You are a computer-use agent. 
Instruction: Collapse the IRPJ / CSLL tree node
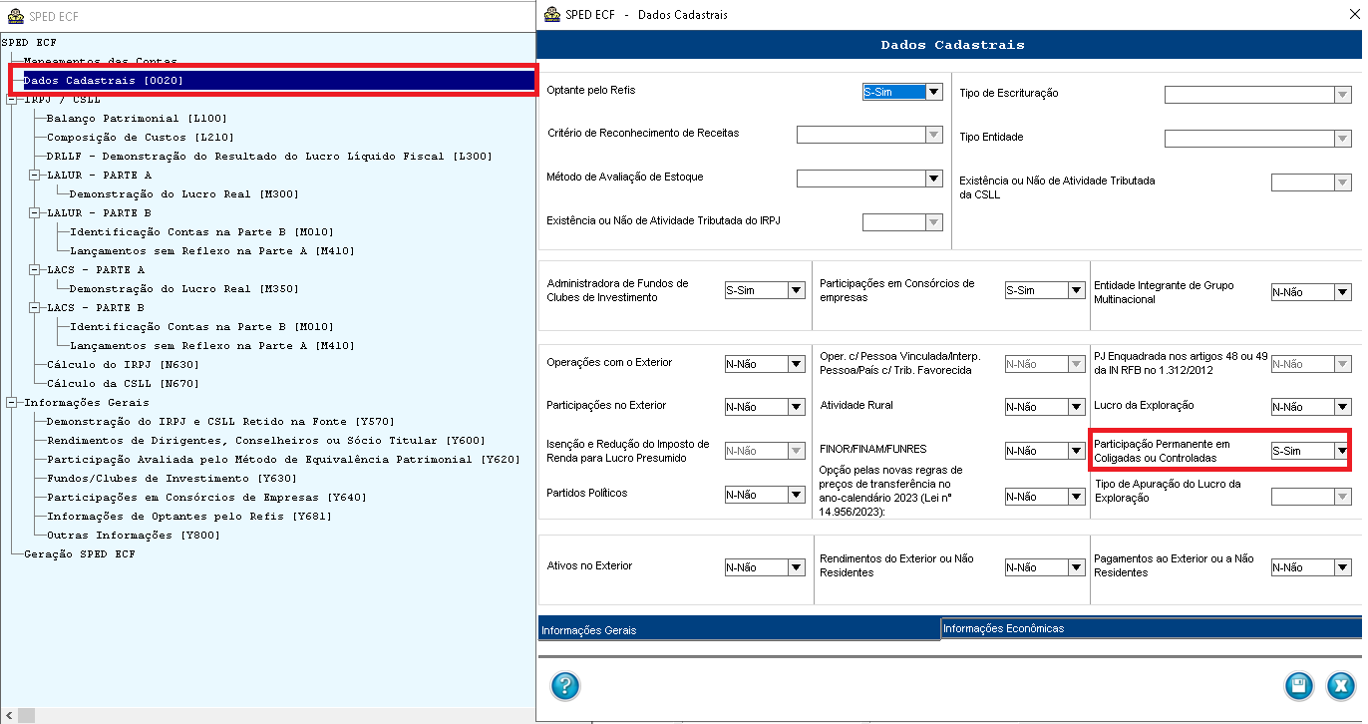pos(10,100)
